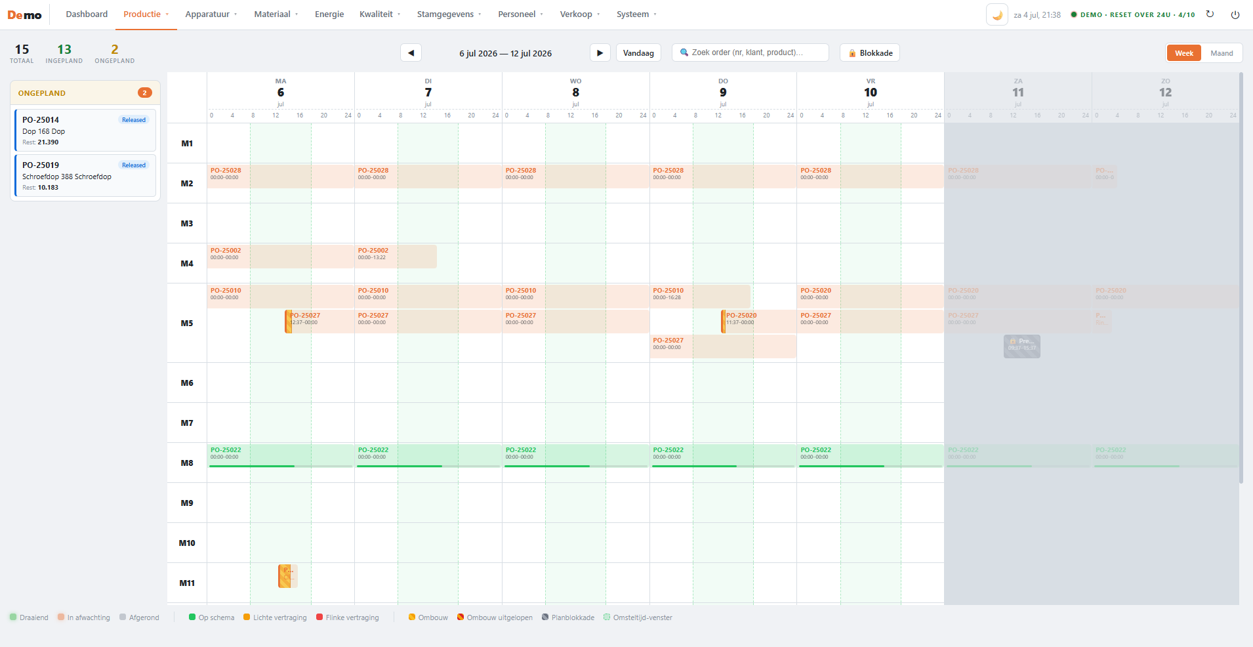Click the unplanned count badge 2
1253x647 pixels.
tap(145, 93)
